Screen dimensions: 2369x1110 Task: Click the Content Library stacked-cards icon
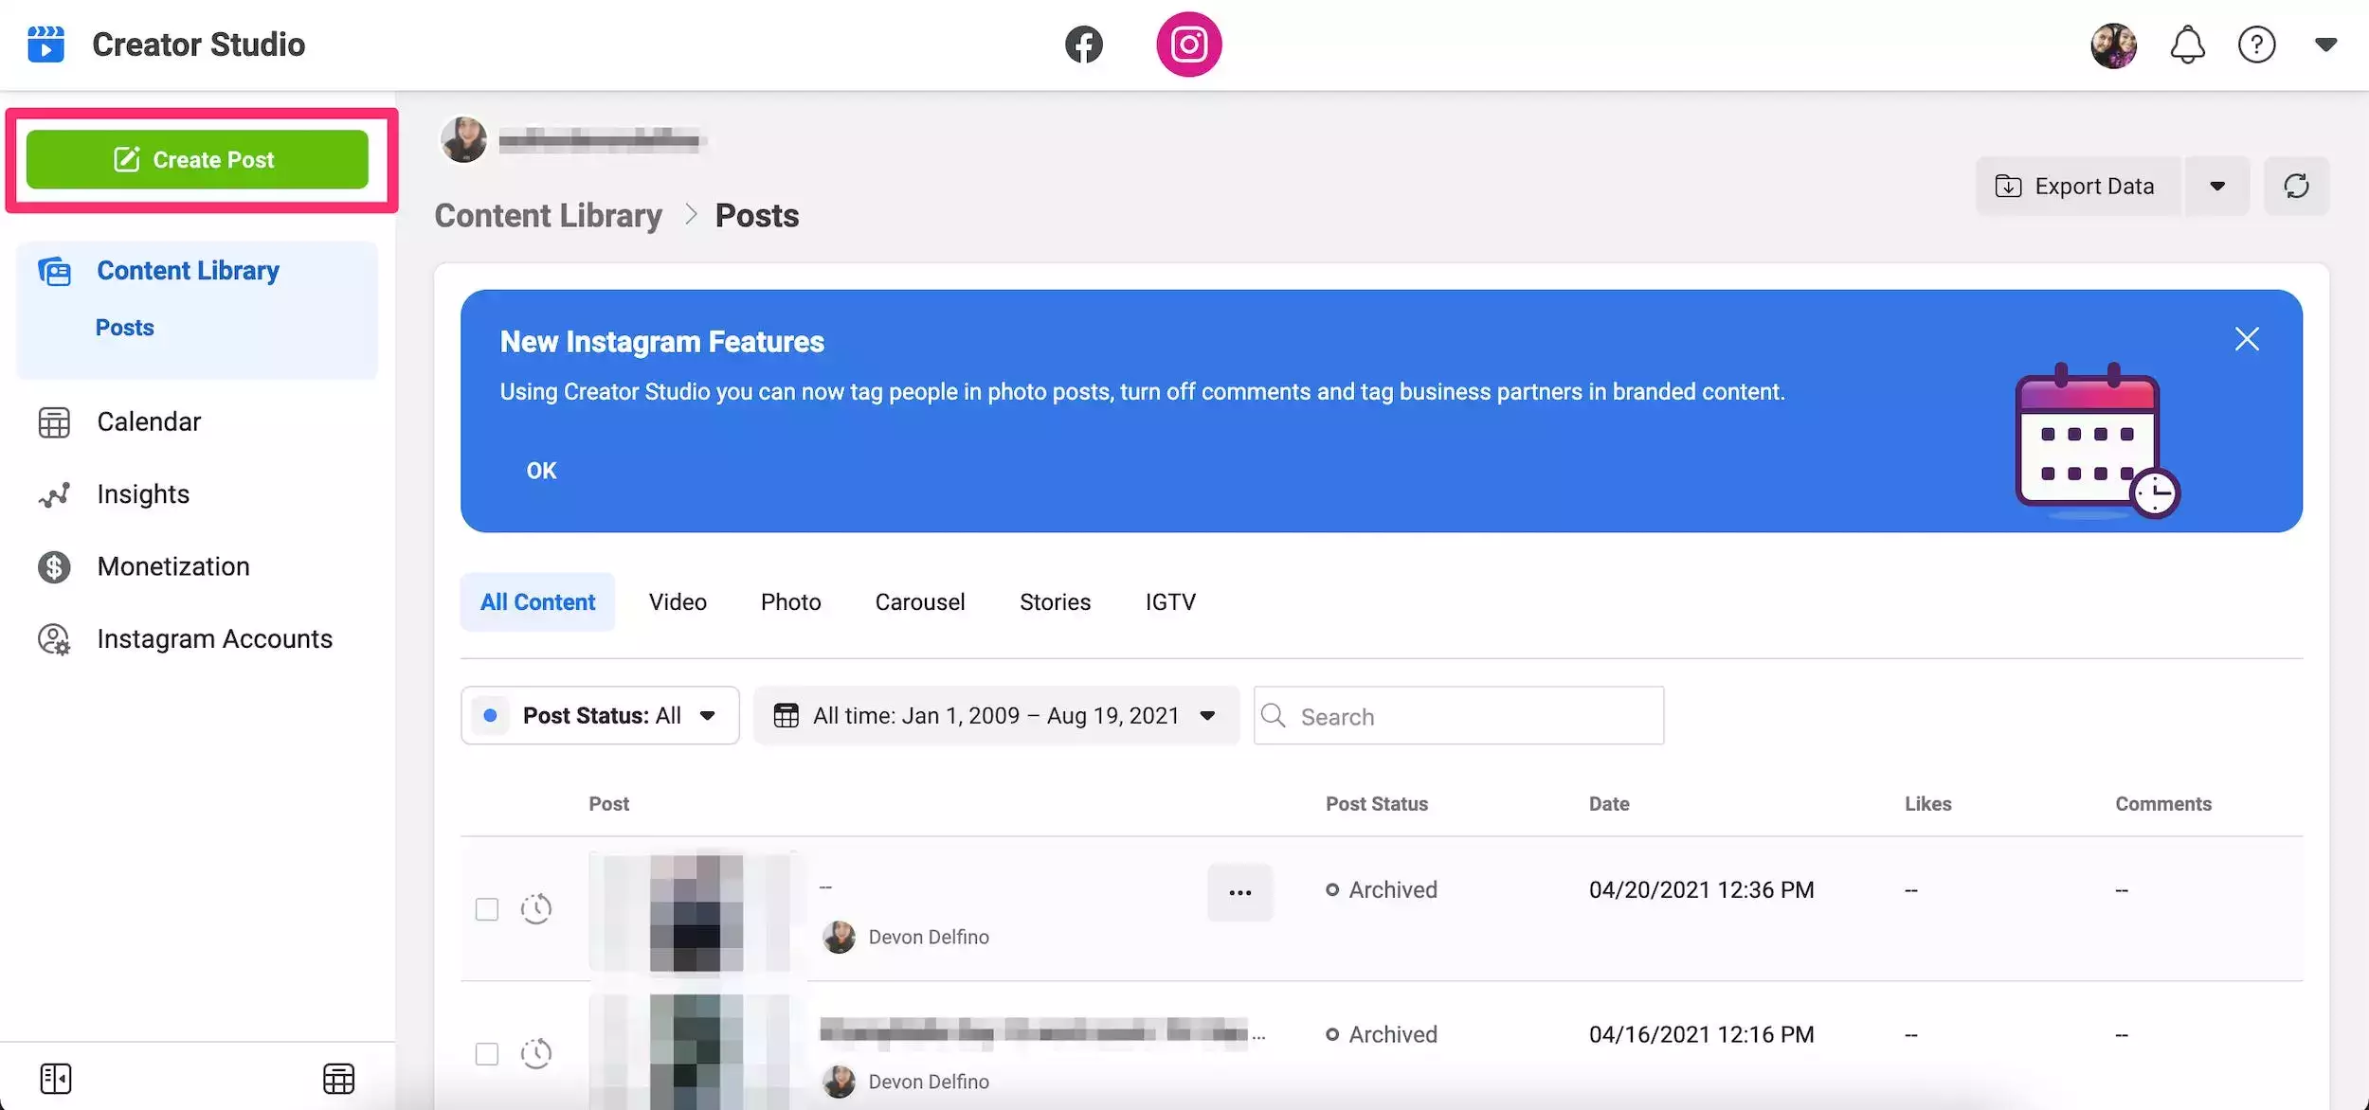pos(54,272)
